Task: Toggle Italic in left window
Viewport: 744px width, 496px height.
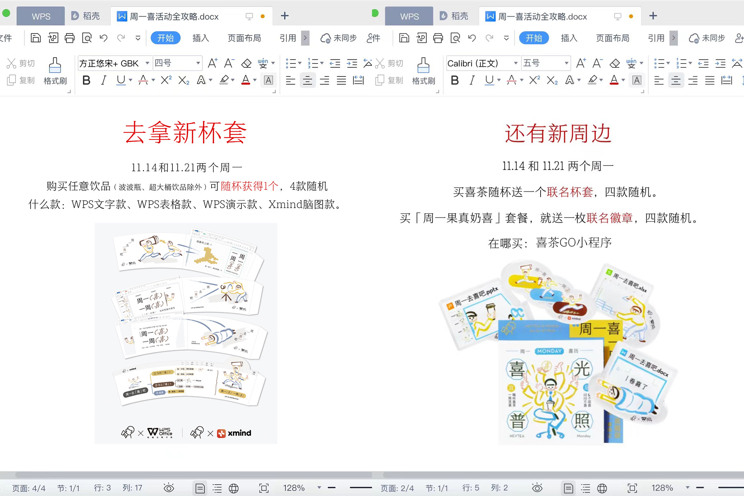Action: pyautogui.click(x=103, y=80)
